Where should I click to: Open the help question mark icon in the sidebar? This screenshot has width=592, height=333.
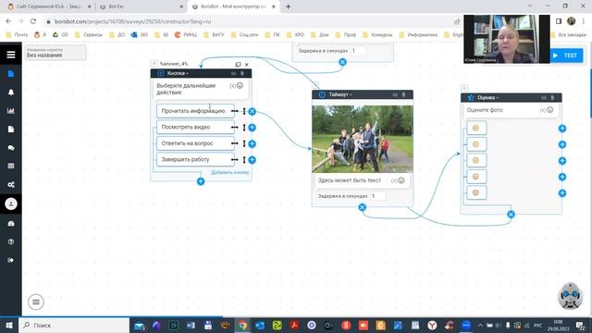tap(11, 241)
